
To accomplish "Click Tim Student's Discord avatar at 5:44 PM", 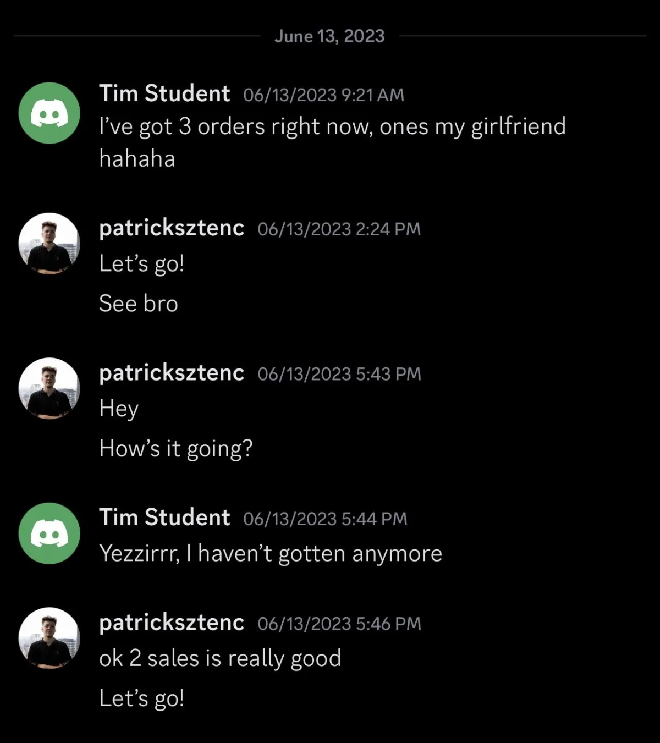I will tap(50, 533).
